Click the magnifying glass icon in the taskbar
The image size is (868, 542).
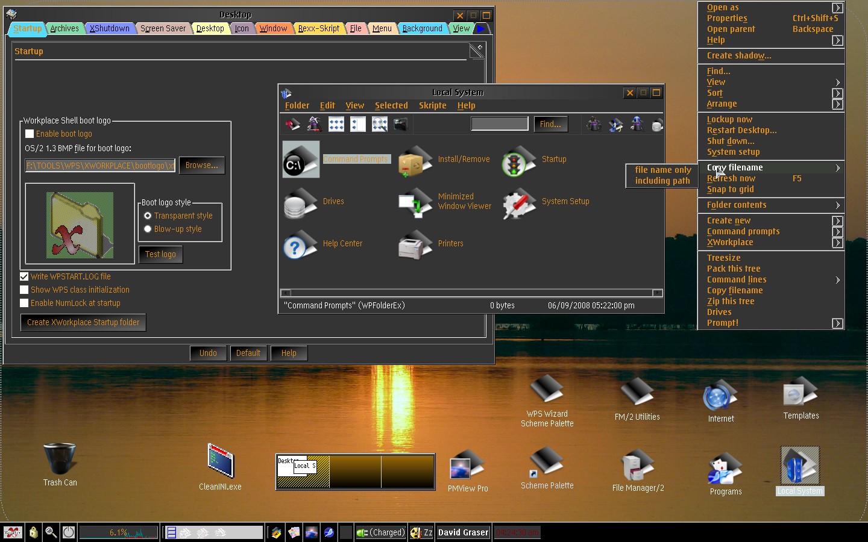click(x=51, y=532)
